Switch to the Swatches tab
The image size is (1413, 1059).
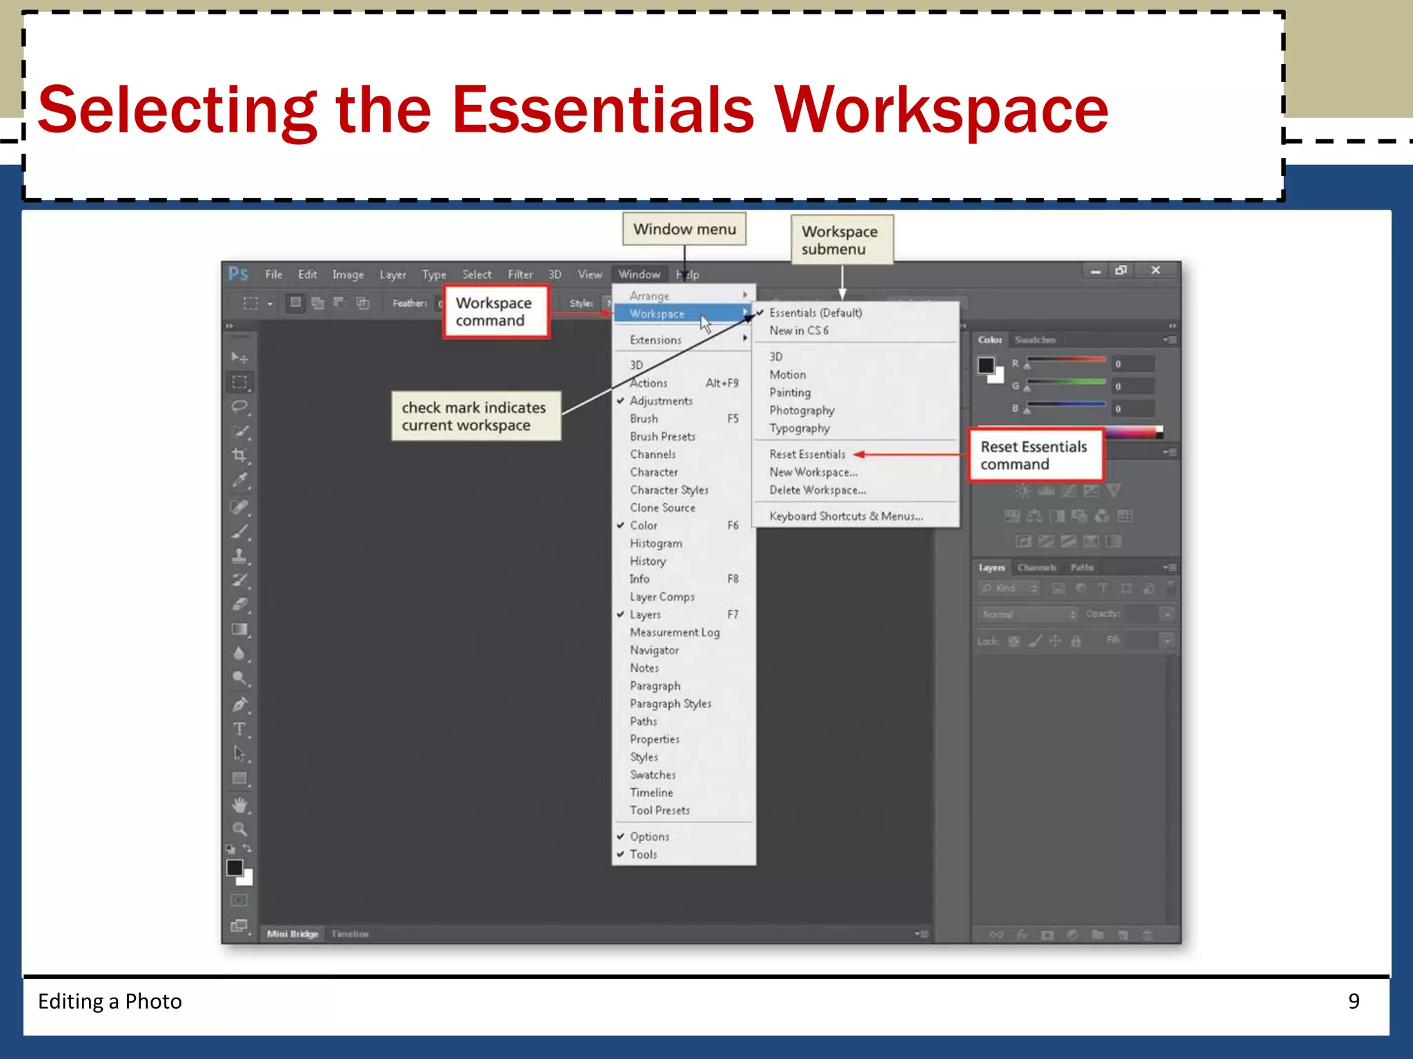tap(1035, 339)
